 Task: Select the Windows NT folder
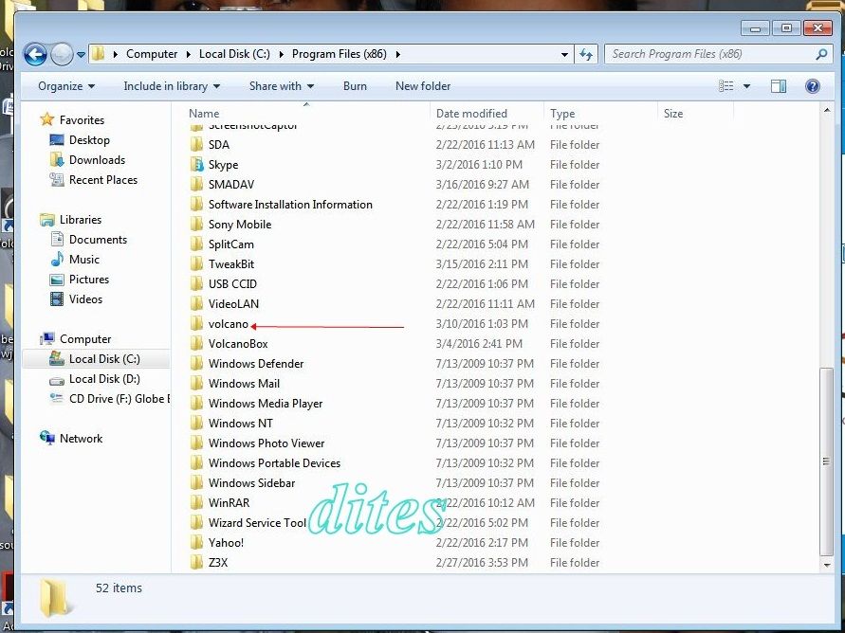[240, 424]
